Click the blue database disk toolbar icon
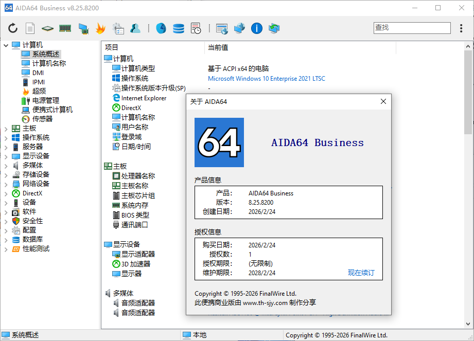 pos(178,28)
